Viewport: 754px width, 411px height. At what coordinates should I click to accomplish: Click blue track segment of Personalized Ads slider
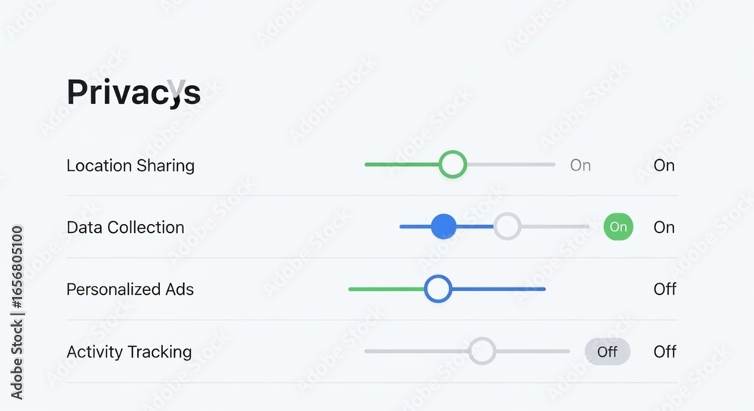498,290
